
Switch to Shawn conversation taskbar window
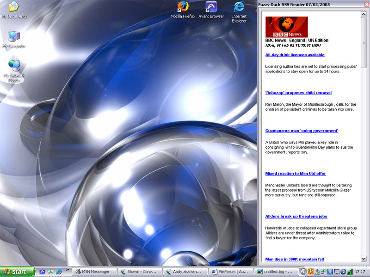coord(140,271)
